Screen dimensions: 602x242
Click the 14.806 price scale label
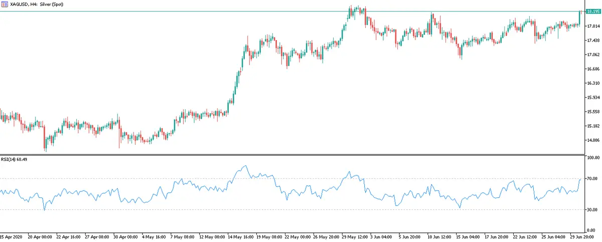coord(592,140)
